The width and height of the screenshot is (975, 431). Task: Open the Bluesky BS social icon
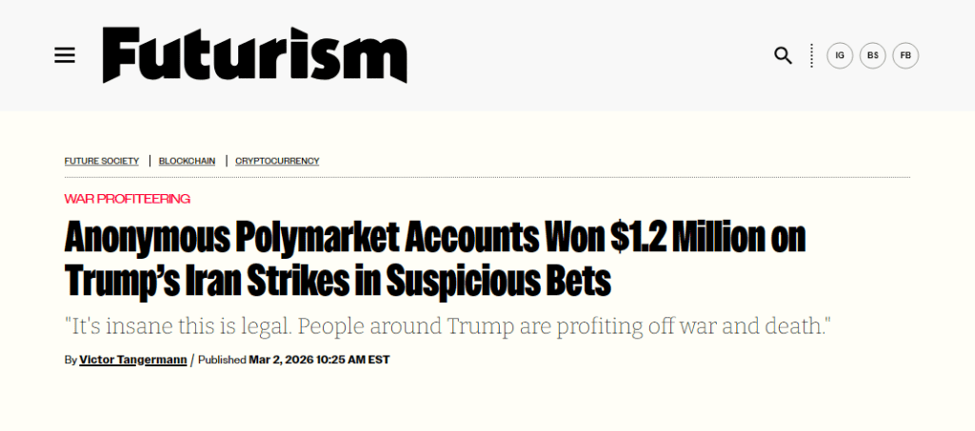(872, 55)
